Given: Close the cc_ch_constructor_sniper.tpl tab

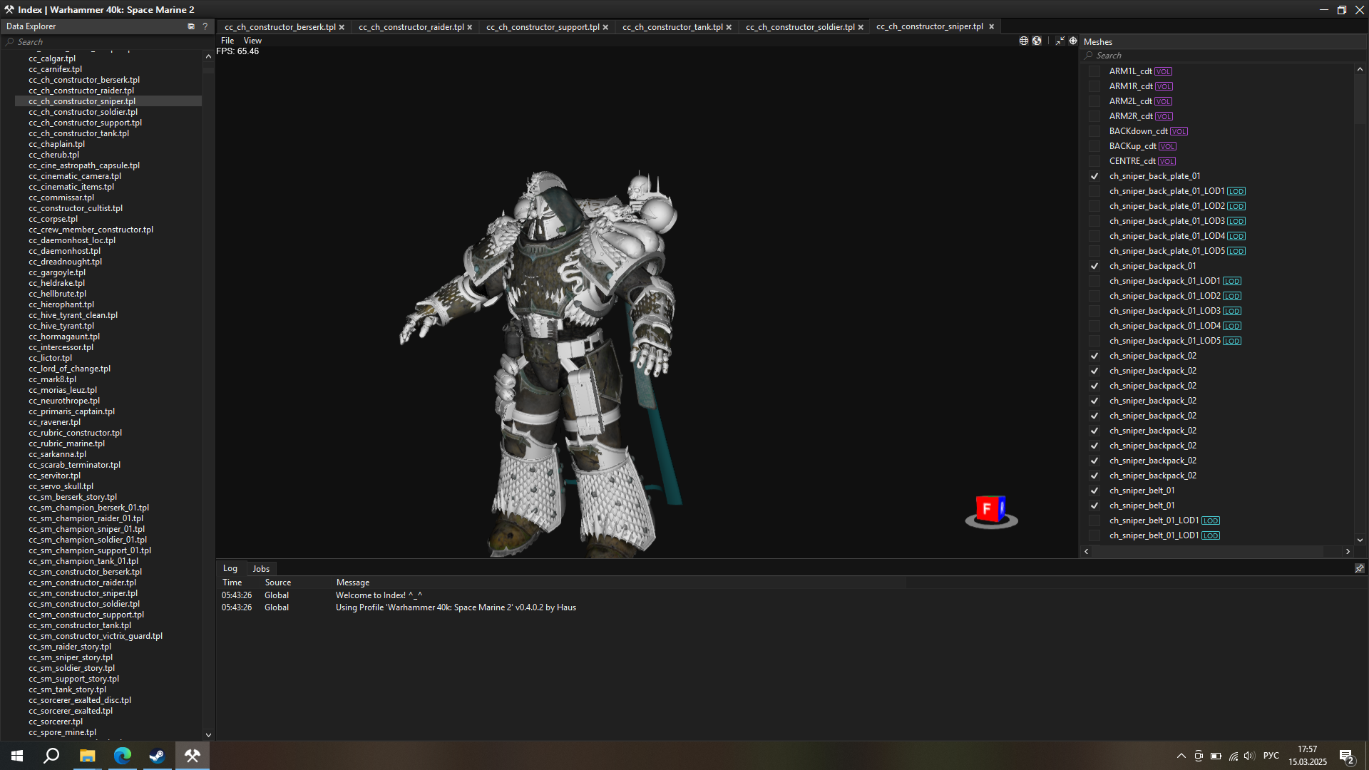Looking at the screenshot, I should [991, 26].
